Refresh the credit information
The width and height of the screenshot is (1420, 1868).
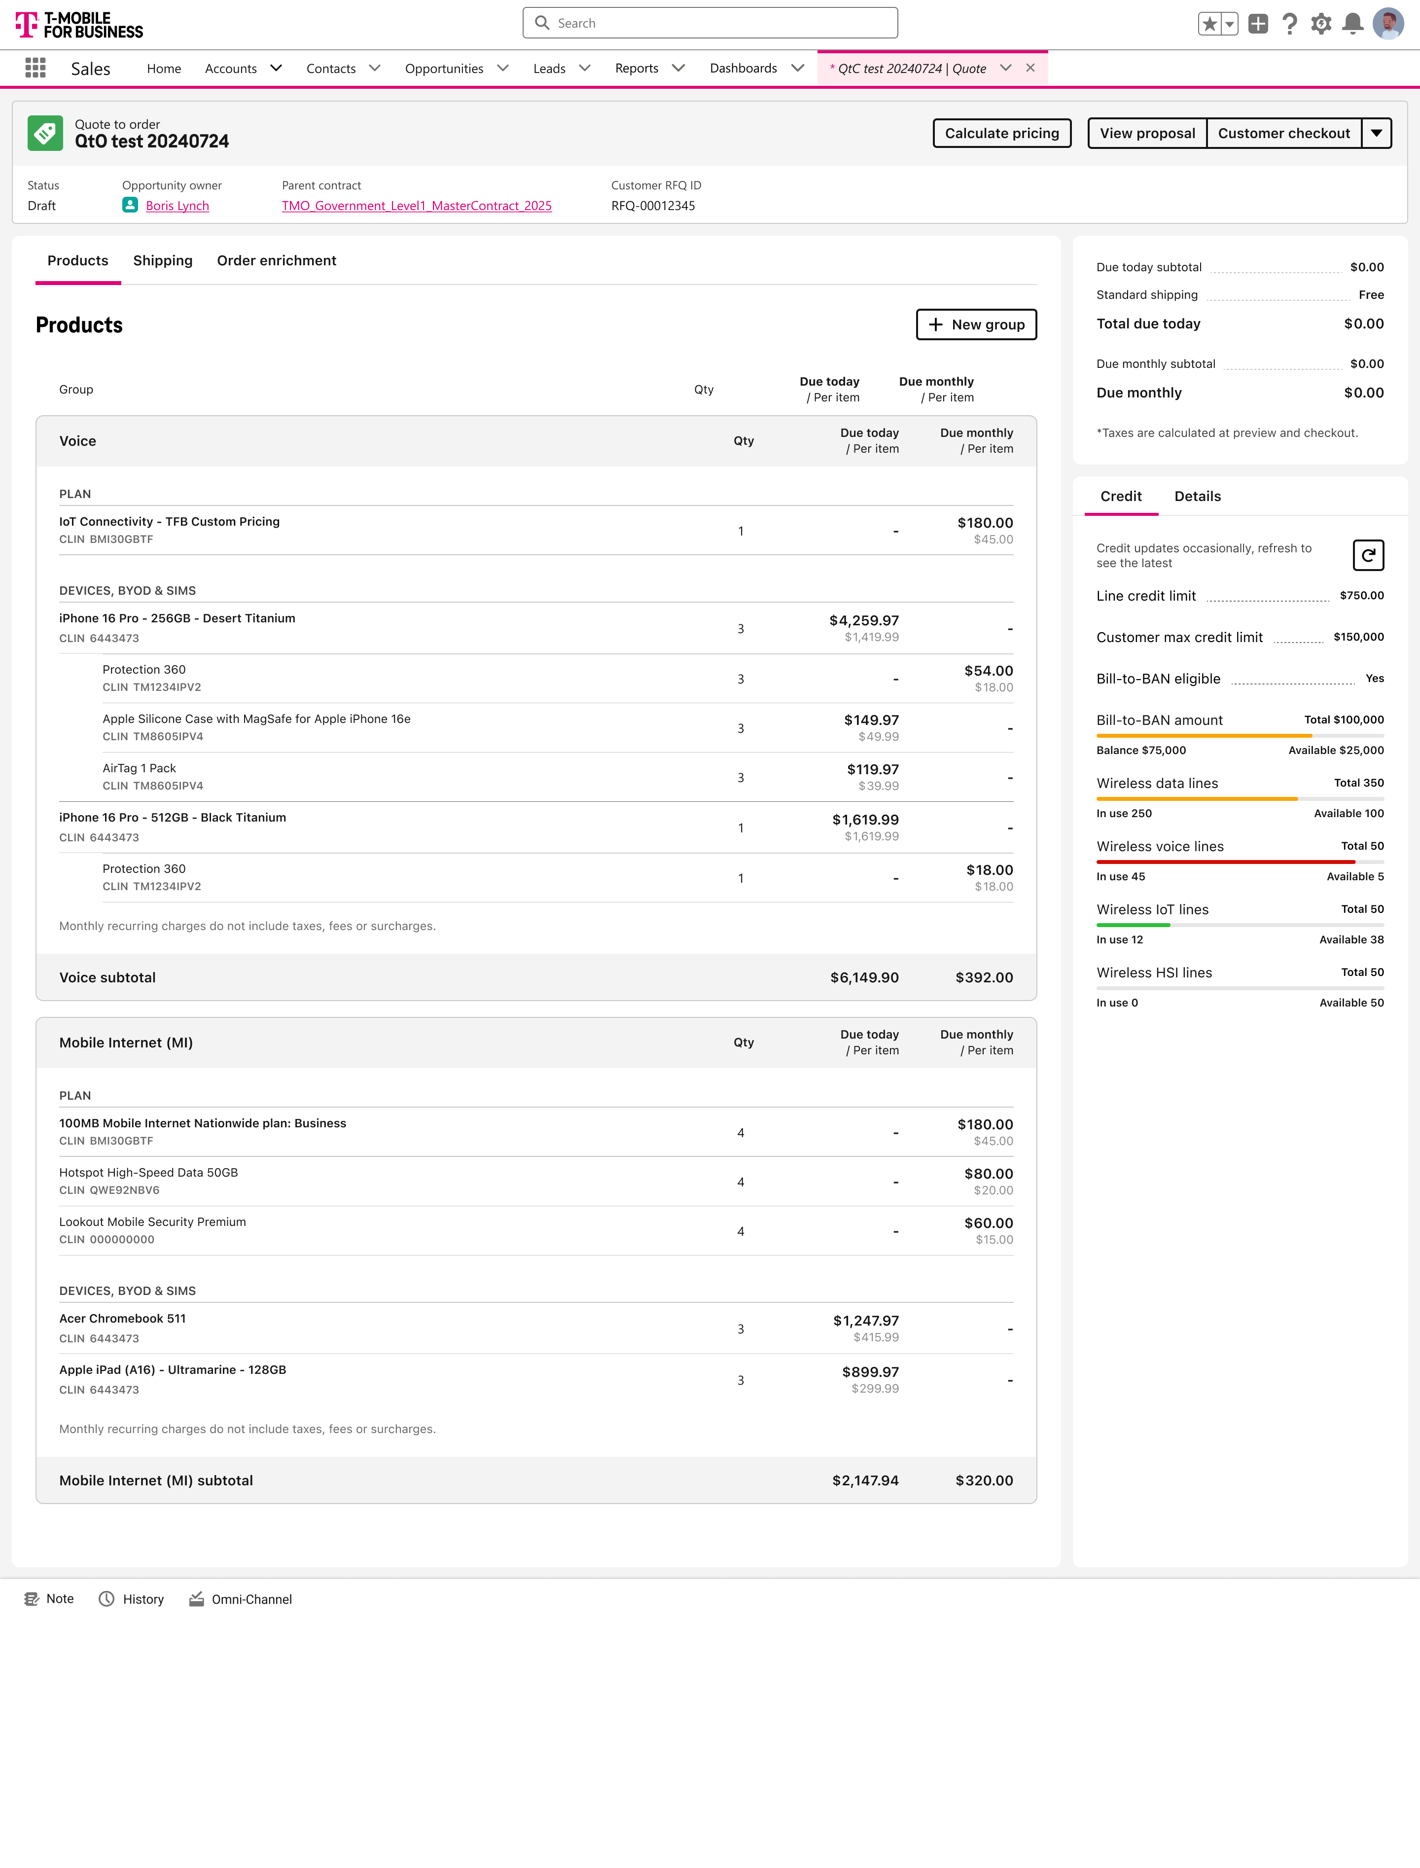pyautogui.click(x=1368, y=555)
